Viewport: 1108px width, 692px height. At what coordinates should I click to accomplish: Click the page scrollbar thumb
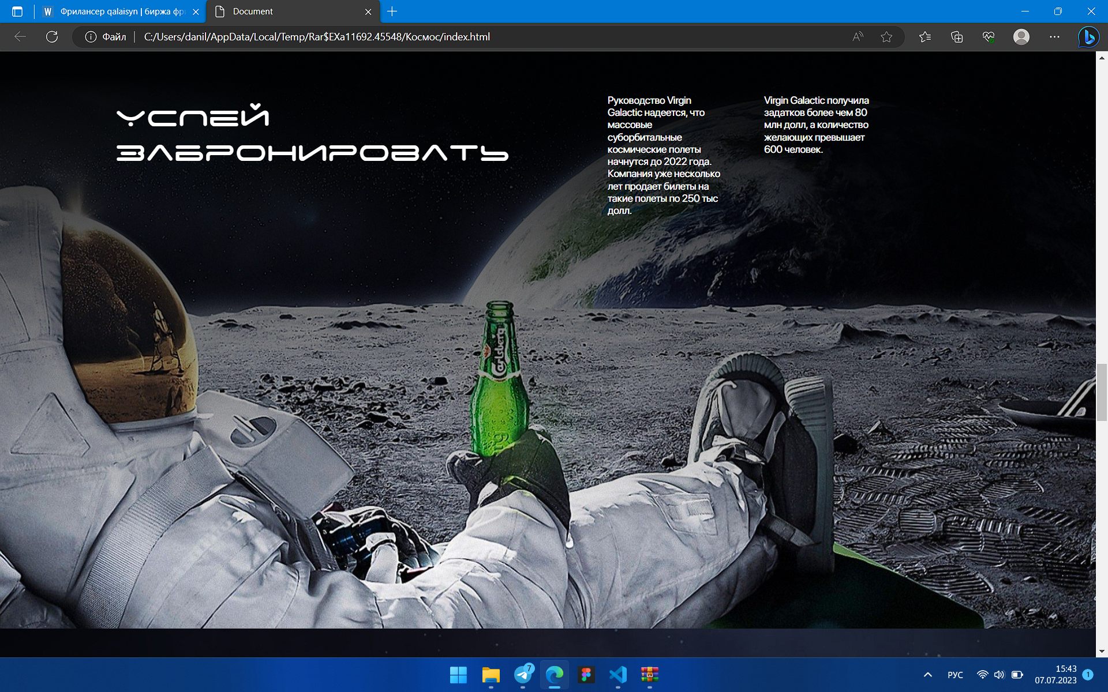[x=1102, y=392]
